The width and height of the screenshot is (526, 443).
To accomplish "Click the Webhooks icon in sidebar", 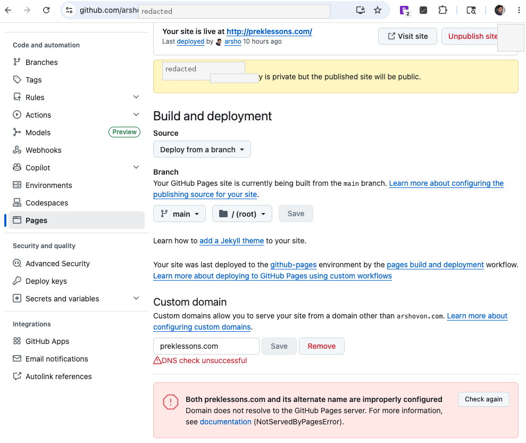I will [x=17, y=150].
